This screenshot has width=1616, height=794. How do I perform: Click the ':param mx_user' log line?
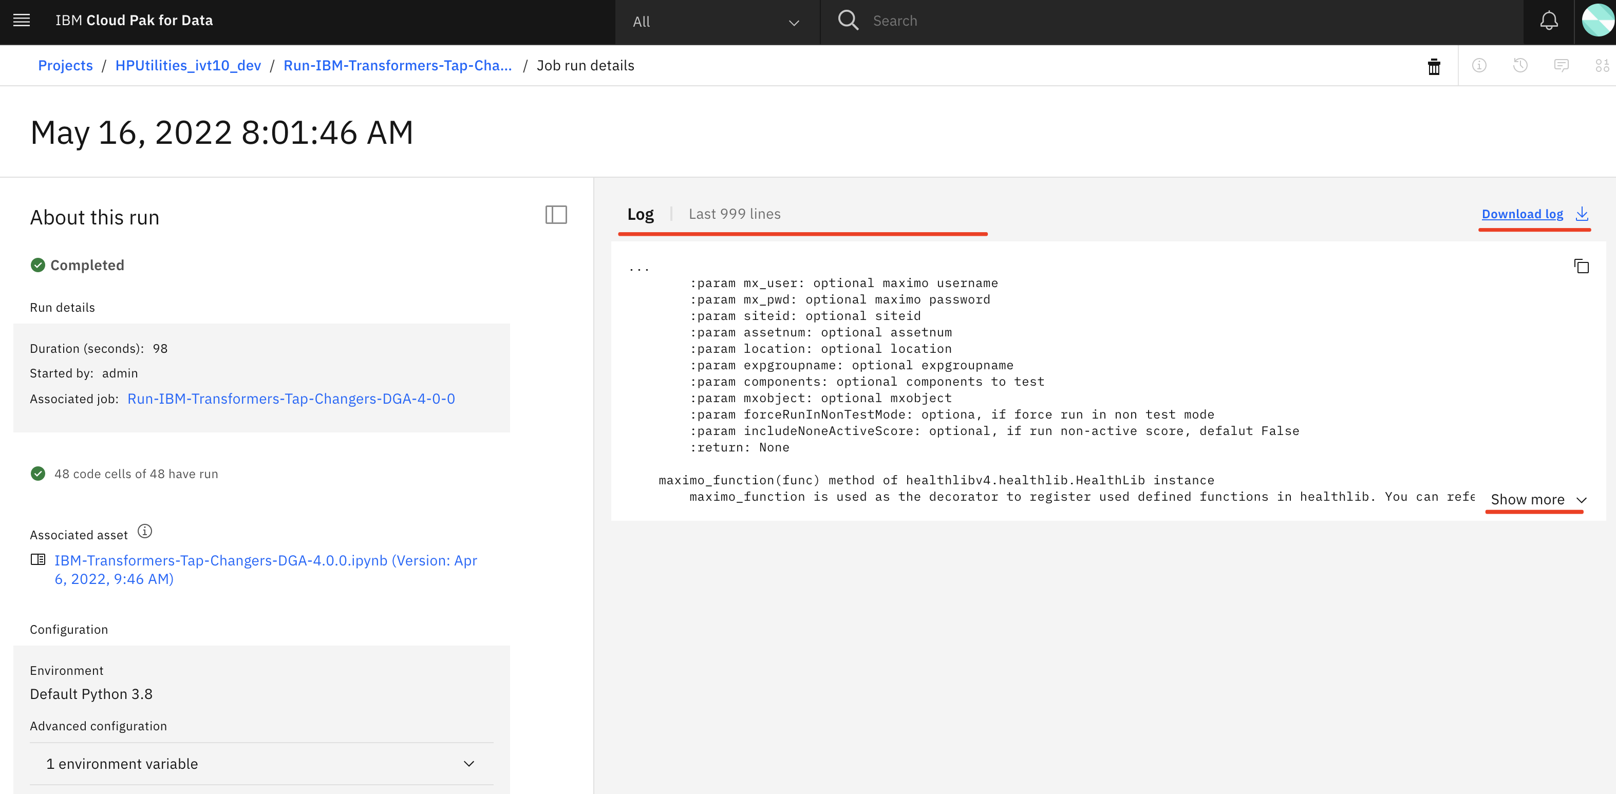coord(844,283)
